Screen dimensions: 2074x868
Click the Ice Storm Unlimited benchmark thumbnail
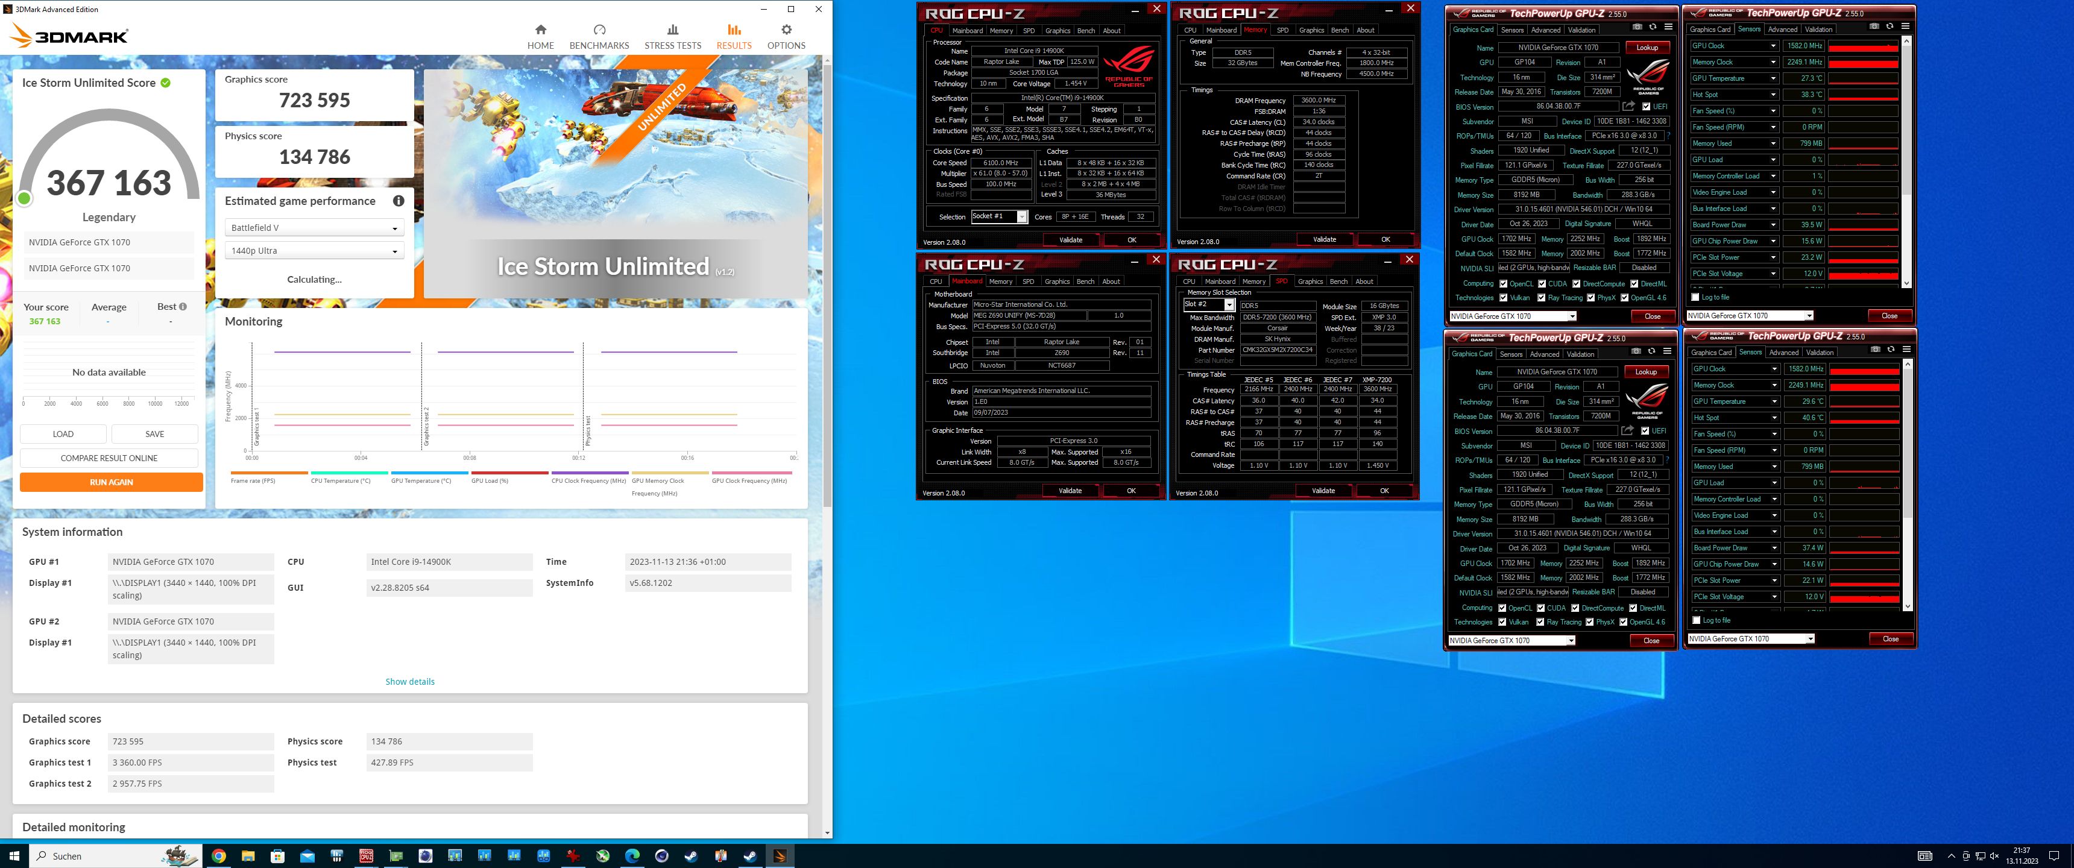[616, 184]
